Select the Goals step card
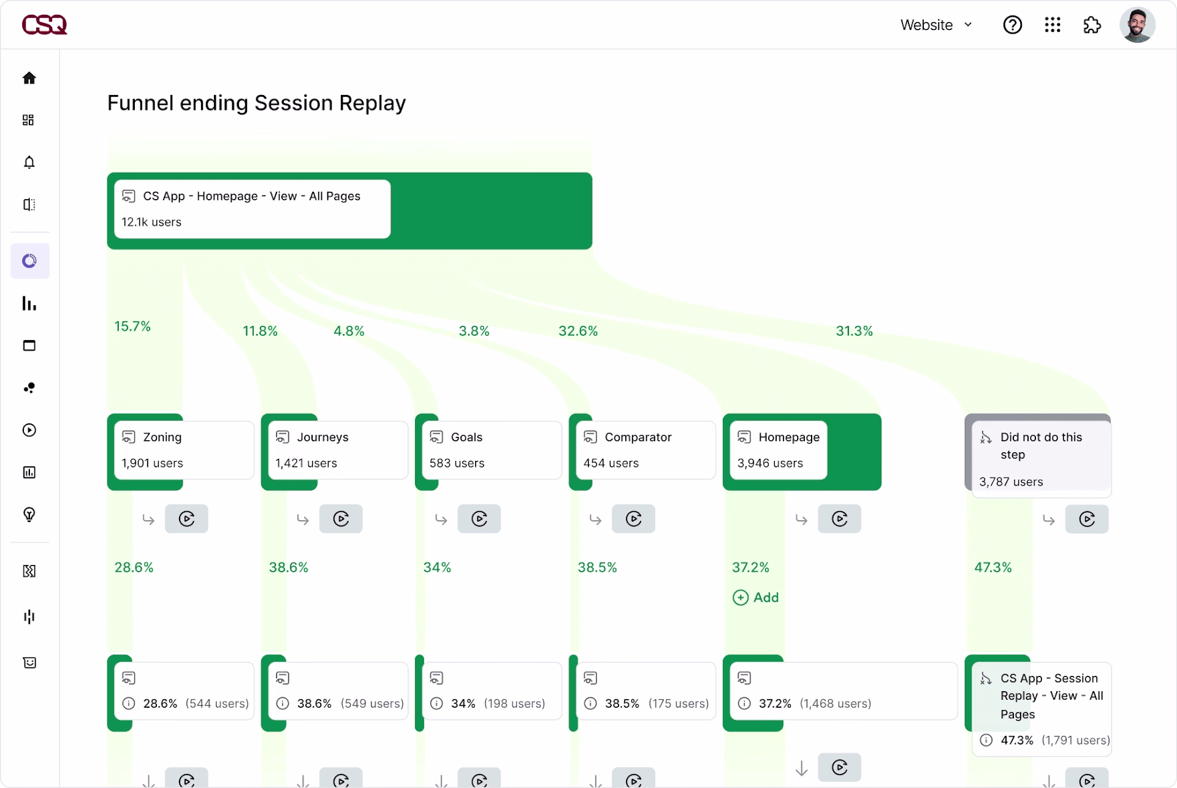This screenshot has height=788, width=1177. click(492, 450)
